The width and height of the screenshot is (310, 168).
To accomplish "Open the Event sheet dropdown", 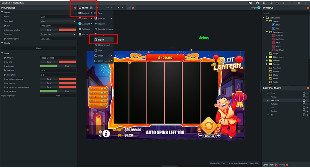I will [x=58, y=21].
